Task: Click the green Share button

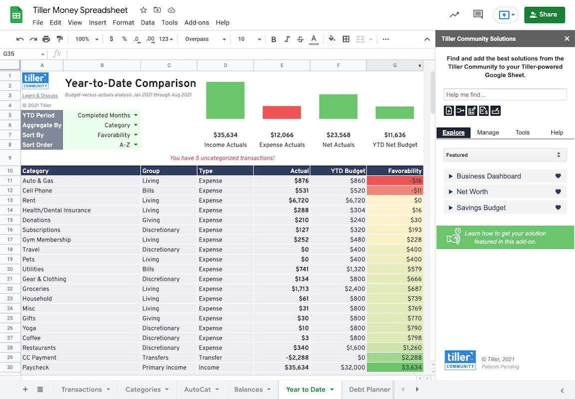Action: tap(545, 14)
